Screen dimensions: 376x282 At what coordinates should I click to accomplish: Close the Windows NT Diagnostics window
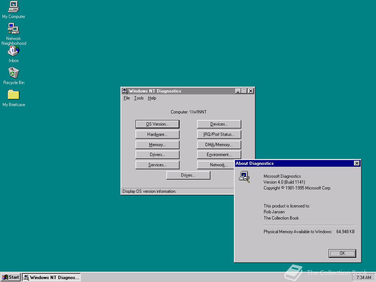coord(250,91)
